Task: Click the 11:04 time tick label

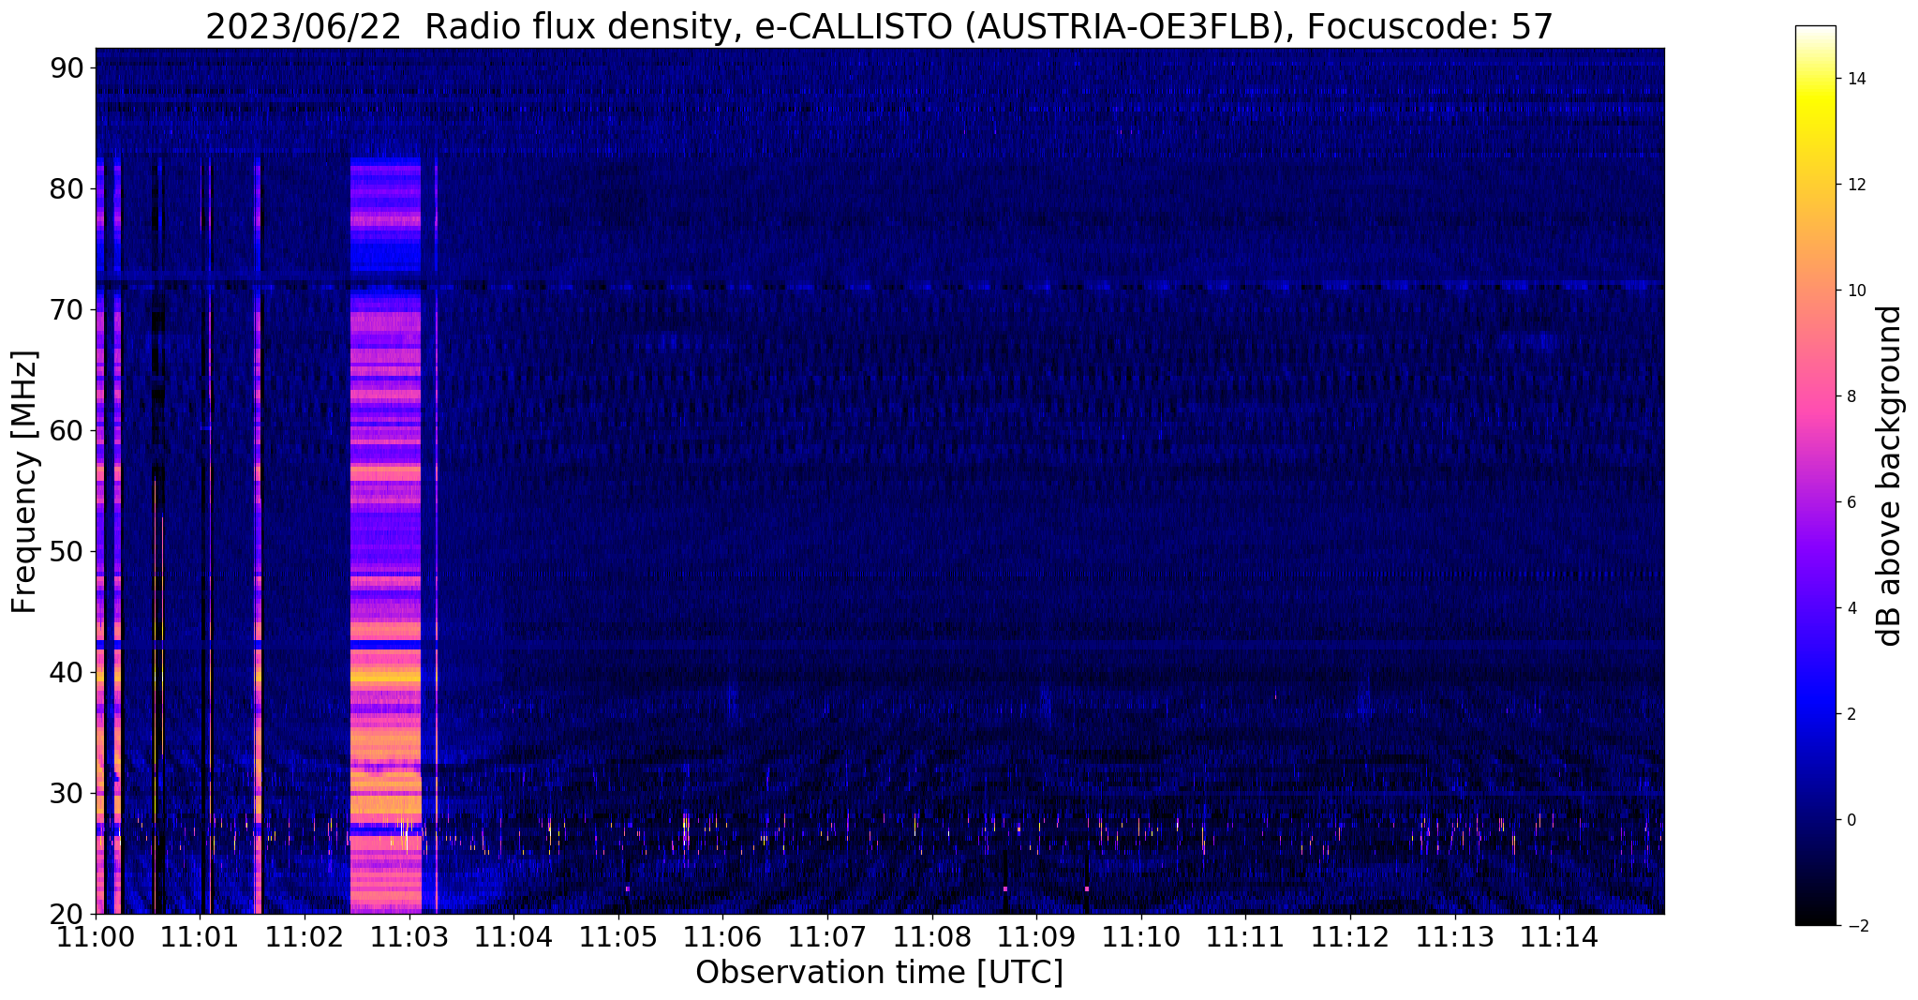Action: point(513,936)
